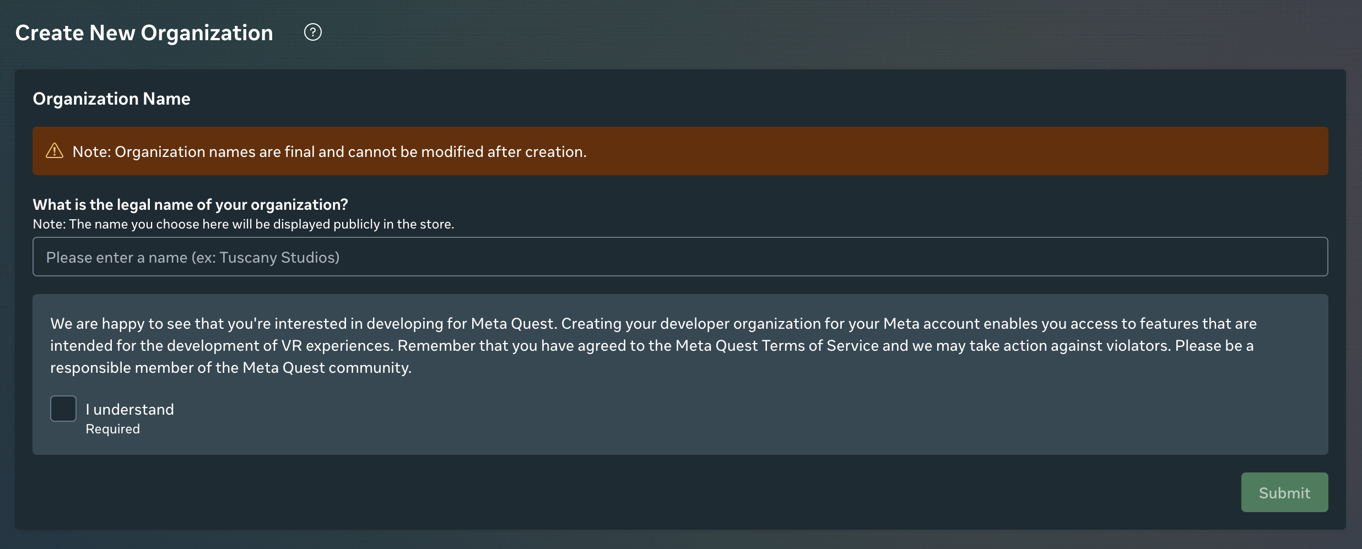Click the 'Organization Name' section heading

point(112,99)
